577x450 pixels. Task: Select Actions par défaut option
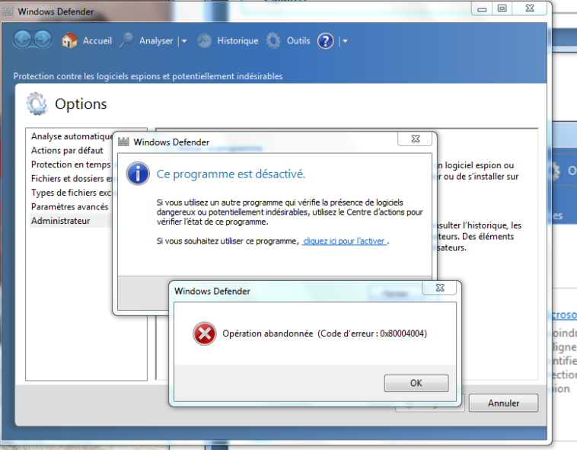click(x=67, y=151)
